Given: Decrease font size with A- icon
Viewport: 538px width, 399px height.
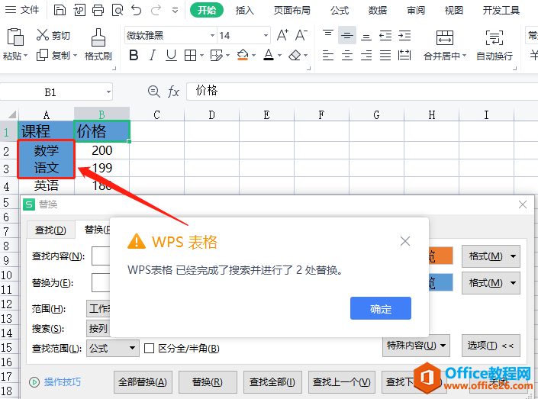Looking at the screenshot, I should click(x=301, y=35).
